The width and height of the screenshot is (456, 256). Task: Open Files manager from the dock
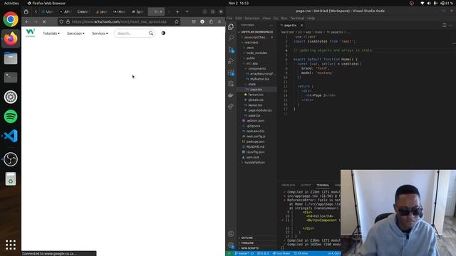tap(11, 58)
